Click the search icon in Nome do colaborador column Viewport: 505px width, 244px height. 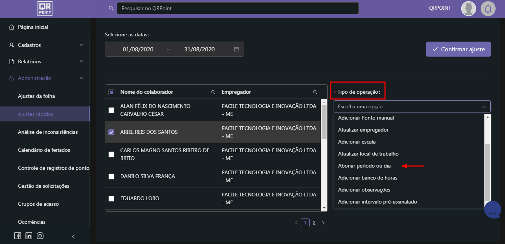pos(213,92)
